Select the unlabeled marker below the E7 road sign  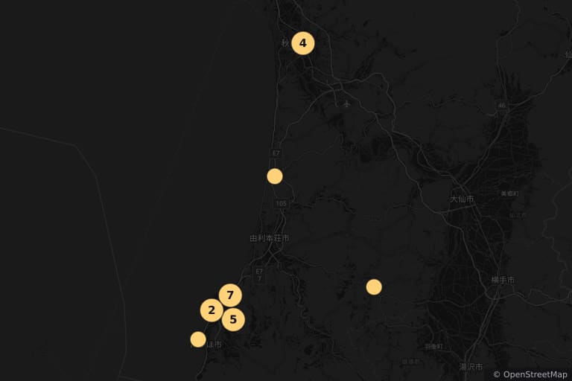275,176
